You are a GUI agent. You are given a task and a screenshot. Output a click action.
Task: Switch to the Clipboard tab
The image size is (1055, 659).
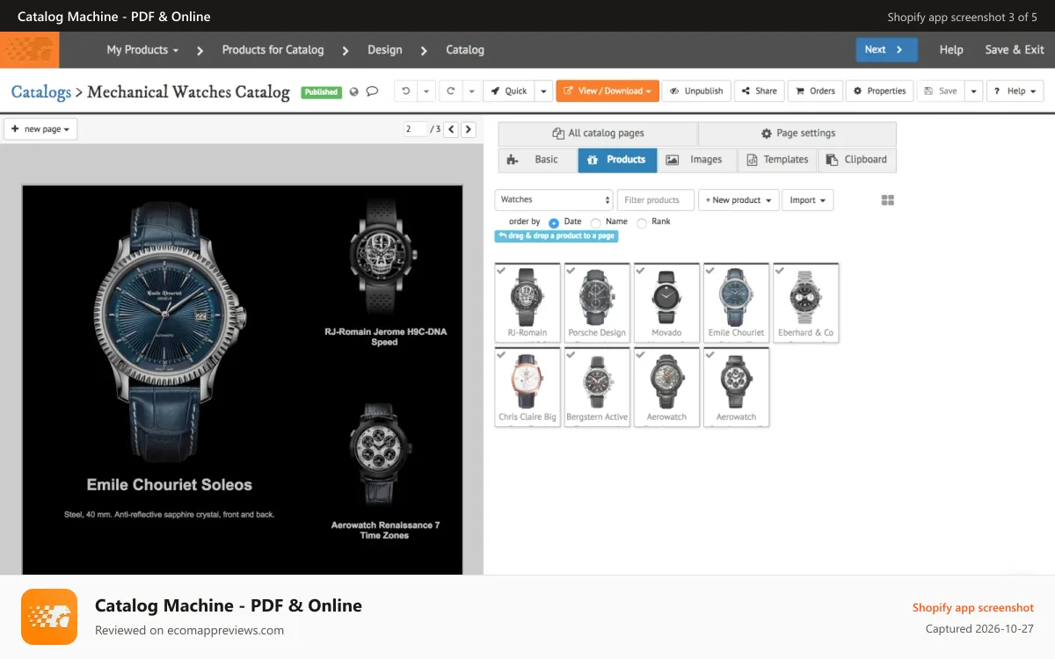(x=857, y=160)
